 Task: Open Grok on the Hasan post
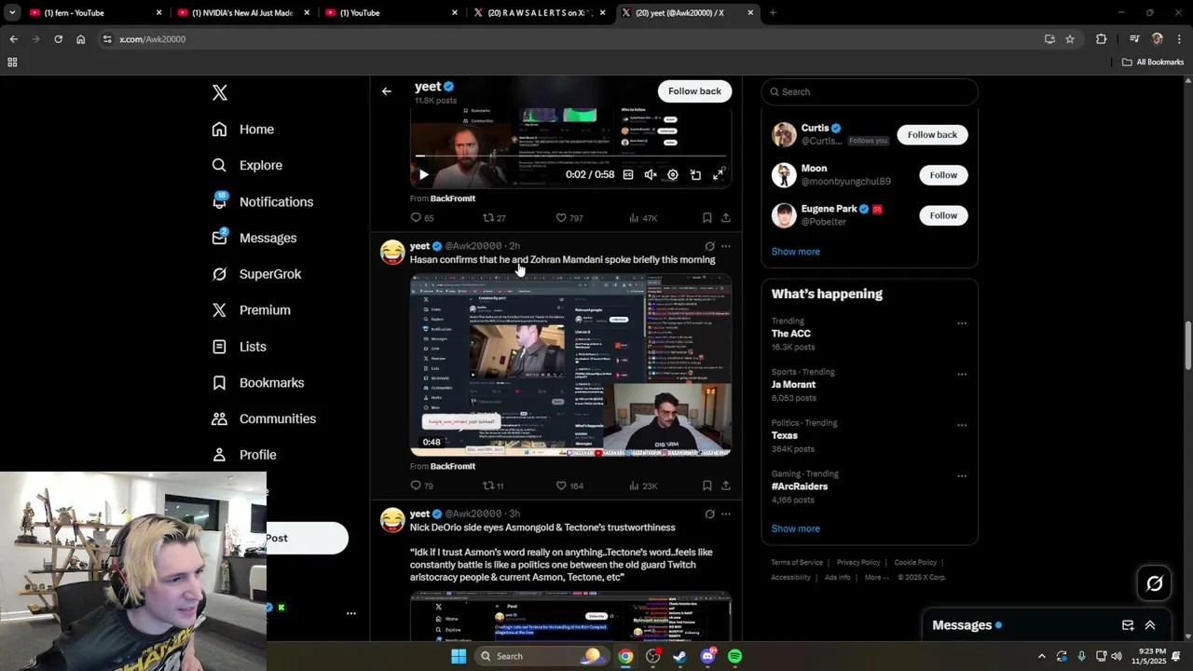point(709,246)
